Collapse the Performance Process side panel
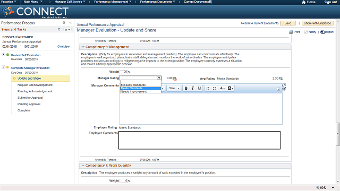Viewport: 340px width, 191px height. [x=71, y=22]
